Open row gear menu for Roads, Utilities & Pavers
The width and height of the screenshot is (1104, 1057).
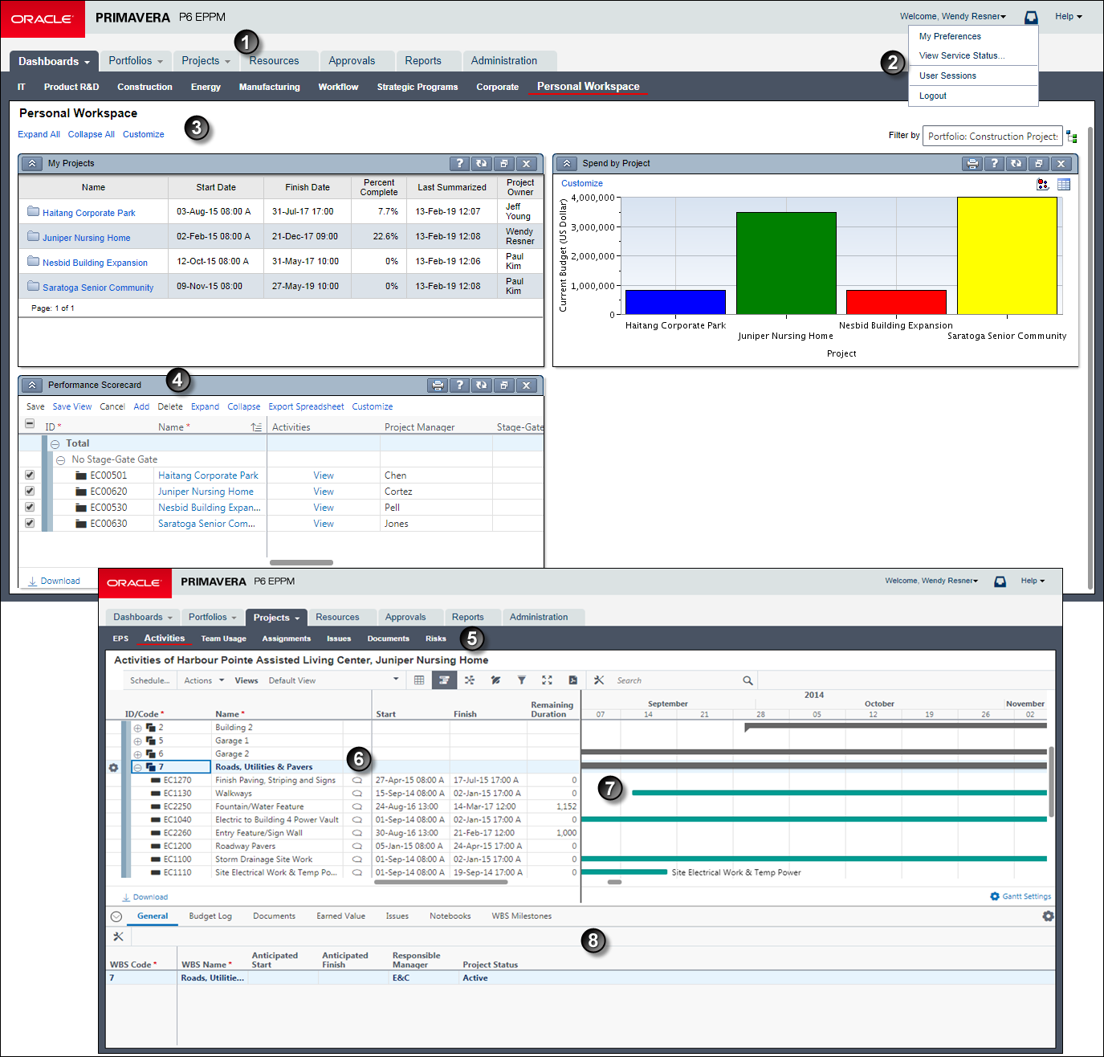[113, 768]
